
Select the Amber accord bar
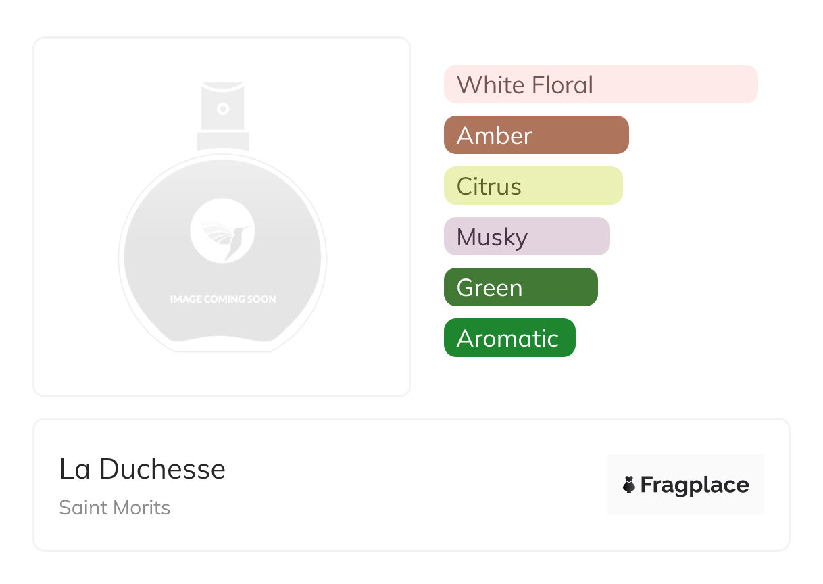pos(537,135)
